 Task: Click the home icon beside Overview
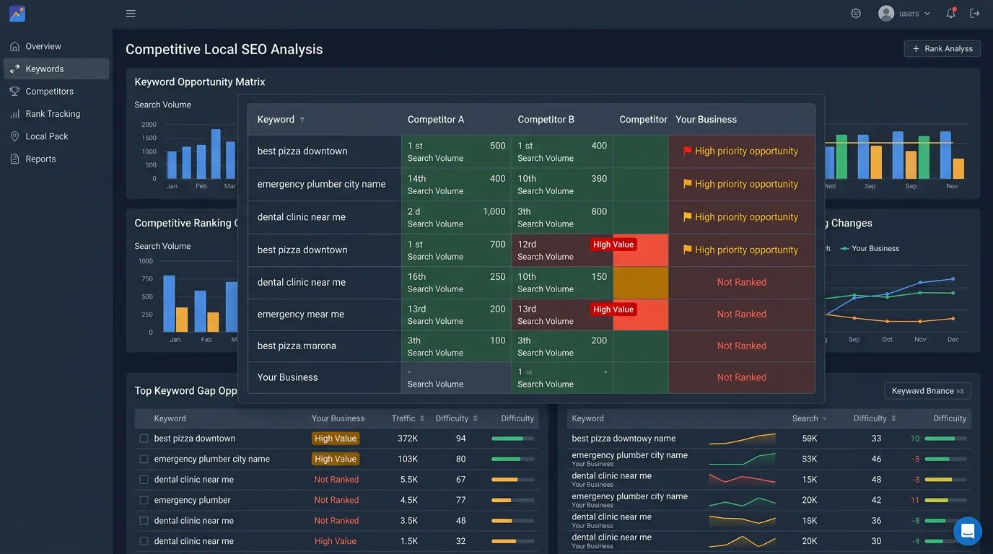pos(14,46)
